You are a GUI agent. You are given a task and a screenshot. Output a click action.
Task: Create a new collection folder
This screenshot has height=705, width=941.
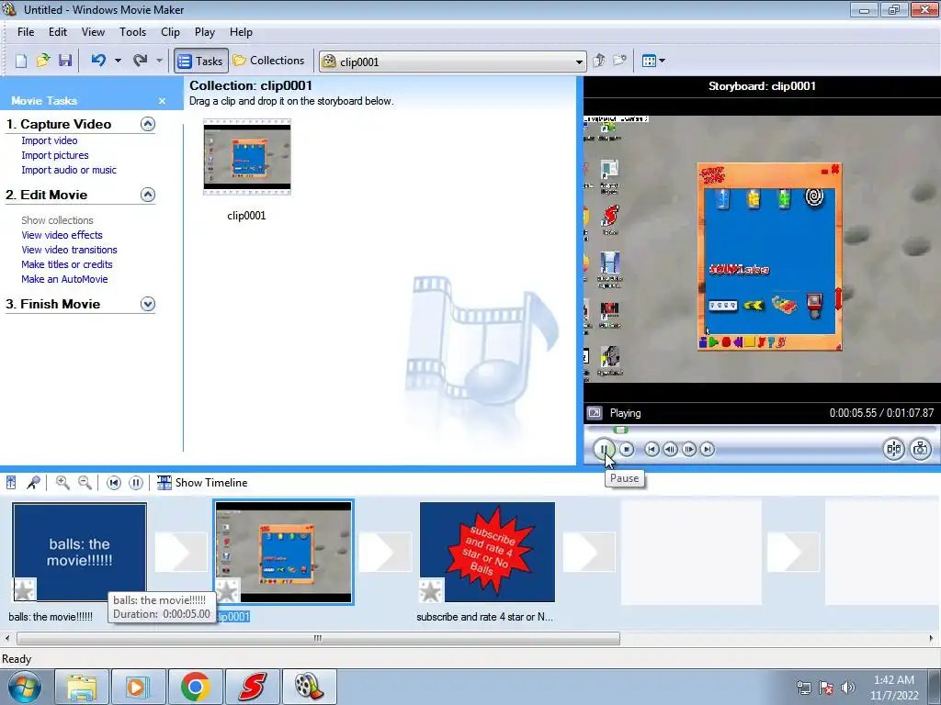pyautogui.click(x=620, y=61)
